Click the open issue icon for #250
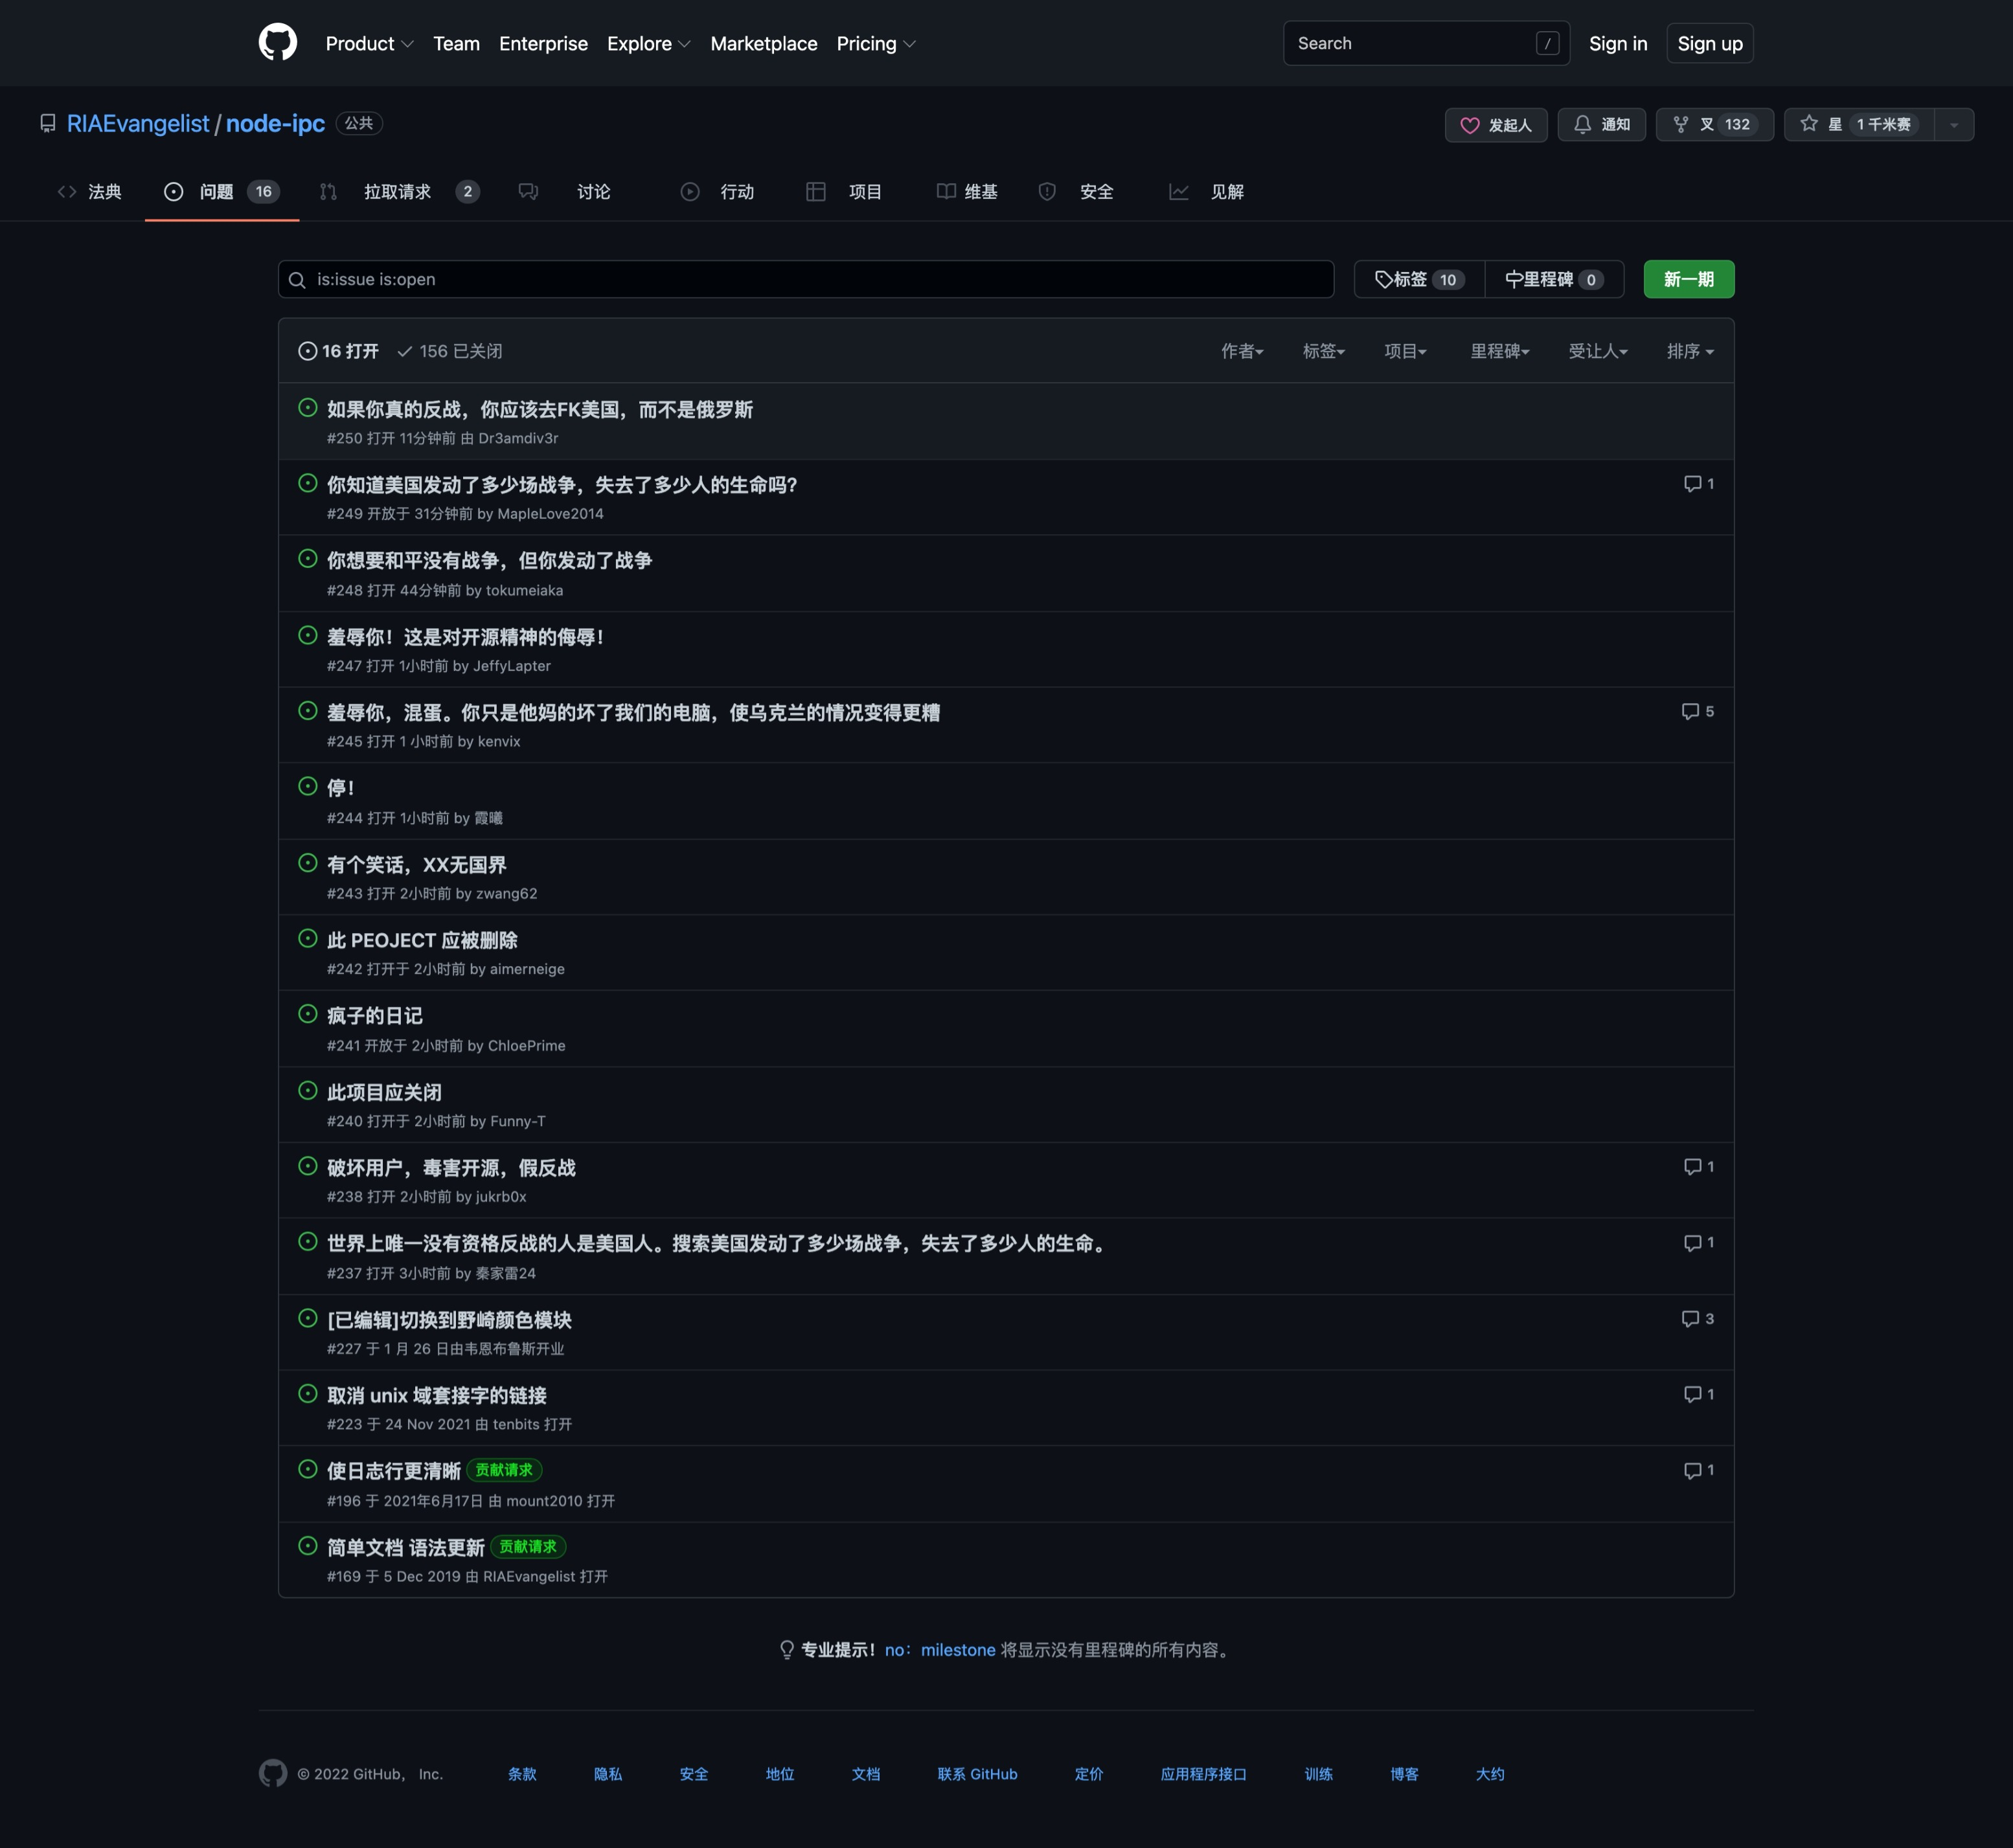The image size is (2013, 1848). point(308,407)
